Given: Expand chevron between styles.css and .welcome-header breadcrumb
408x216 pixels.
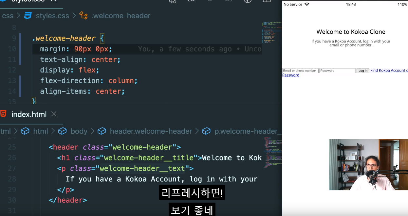Looking at the screenshot, I should pos(74,16).
